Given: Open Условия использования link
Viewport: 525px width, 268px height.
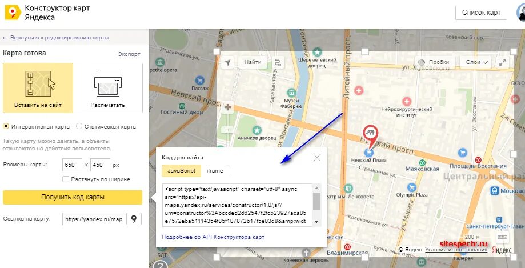Looking at the screenshot, I should (456, 250).
